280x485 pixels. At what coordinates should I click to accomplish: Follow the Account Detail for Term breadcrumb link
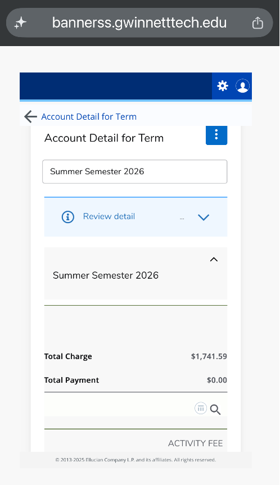(x=89, y=116)
